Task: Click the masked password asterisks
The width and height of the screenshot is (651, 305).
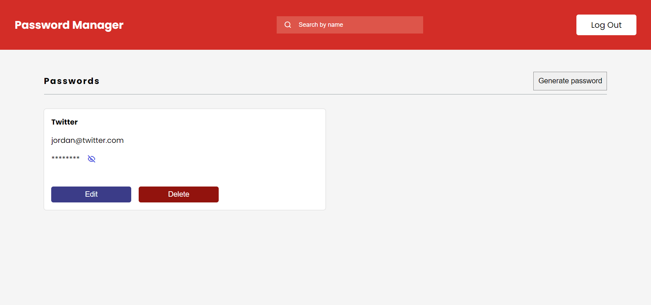Action: [65, 158]
